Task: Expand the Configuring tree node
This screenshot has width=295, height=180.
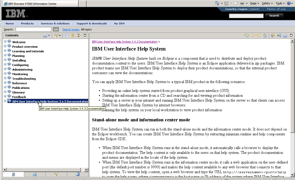Action: [x=5, y=64]
